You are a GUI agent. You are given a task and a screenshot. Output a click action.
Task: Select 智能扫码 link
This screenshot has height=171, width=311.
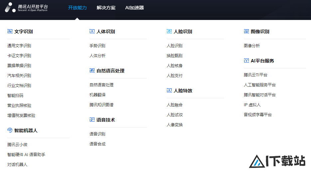coord(15,96)
